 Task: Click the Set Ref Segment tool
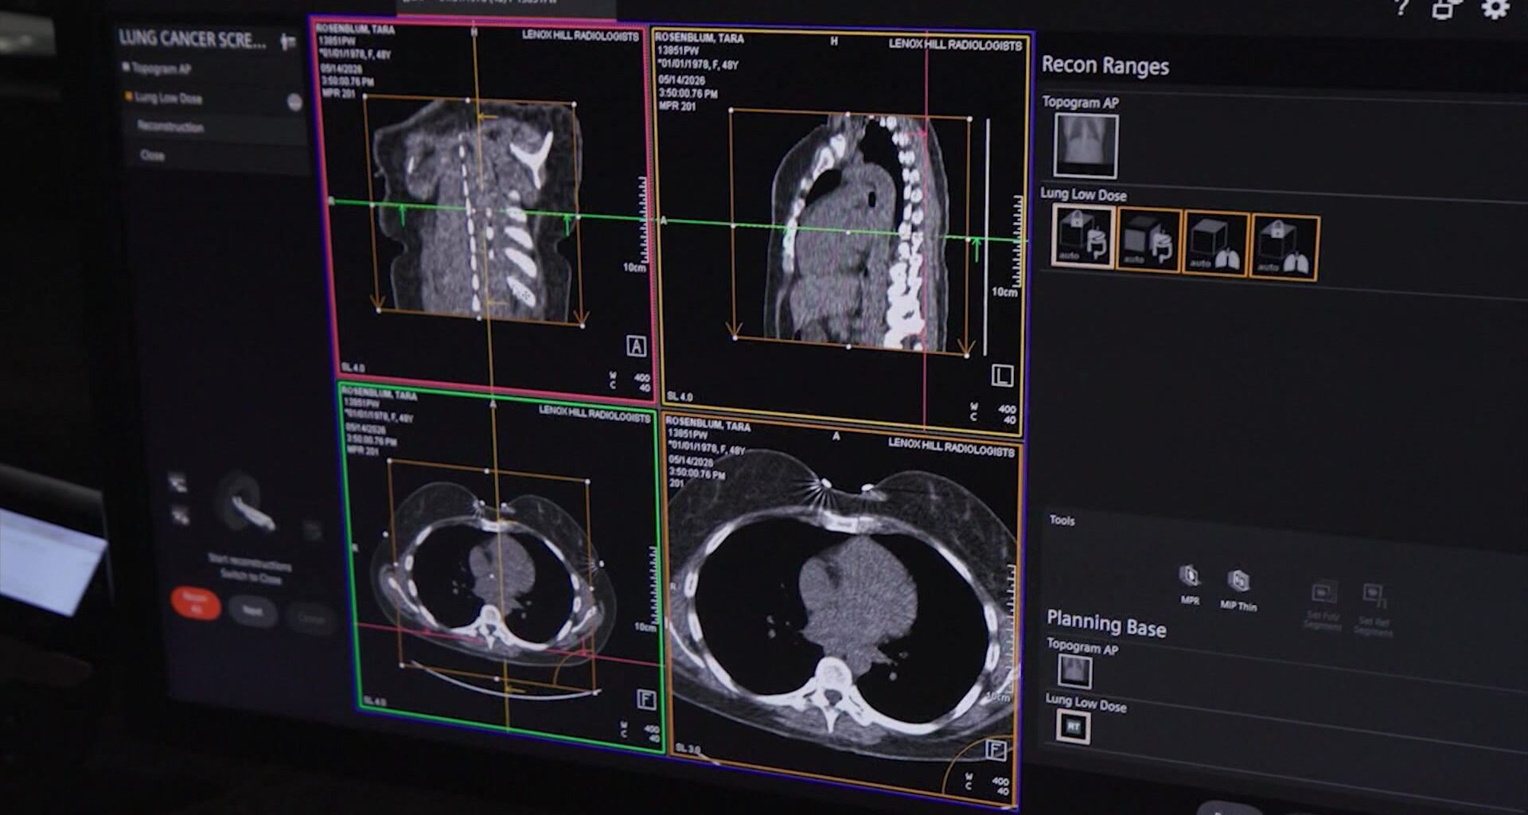coord(1375,610)
